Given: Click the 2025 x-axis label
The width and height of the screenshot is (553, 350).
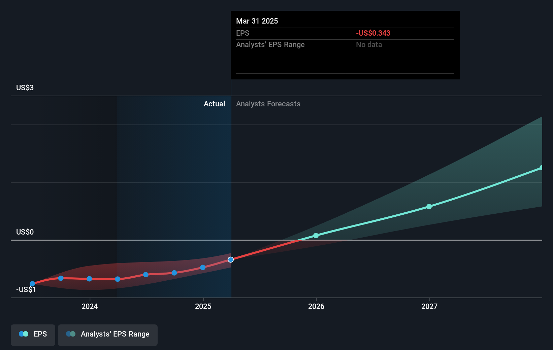Looking at the screenshot, I should pyautogui.click(x=203, y=306).
